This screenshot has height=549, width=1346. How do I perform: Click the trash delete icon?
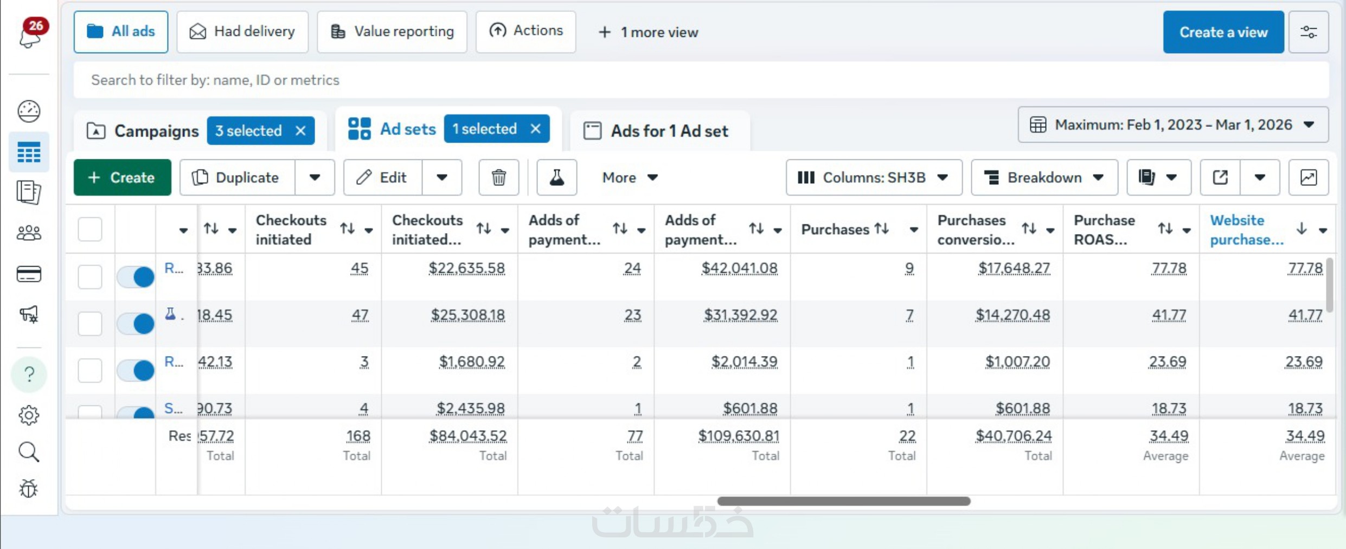(498, 177)
